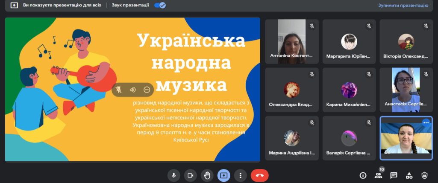
Task: Click "Зупинити презентацію" to stop presenting
Action: pyautogui.click(x=403, y=6)
